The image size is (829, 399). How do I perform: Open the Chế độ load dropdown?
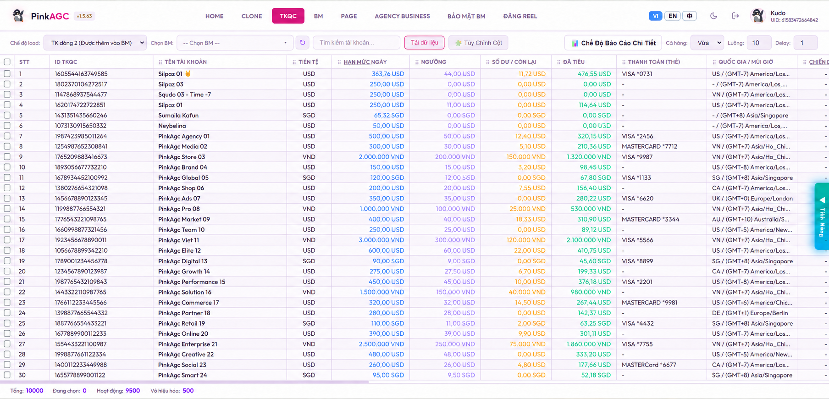[x=95, y=43]
